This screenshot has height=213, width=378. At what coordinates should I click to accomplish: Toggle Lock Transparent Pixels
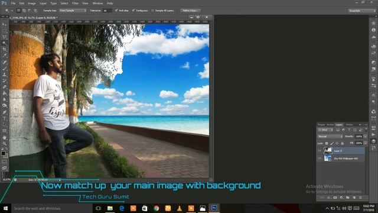327,143
